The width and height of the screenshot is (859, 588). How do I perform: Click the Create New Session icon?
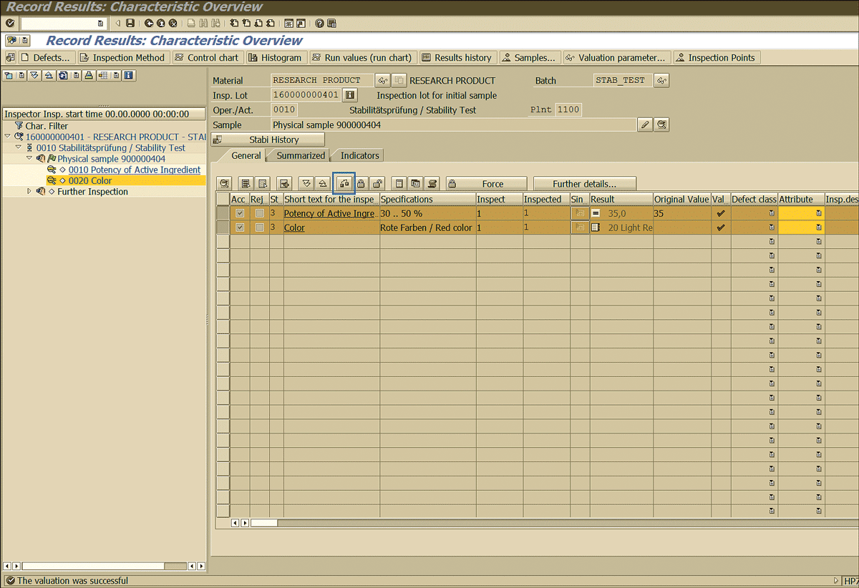point(288,24)
